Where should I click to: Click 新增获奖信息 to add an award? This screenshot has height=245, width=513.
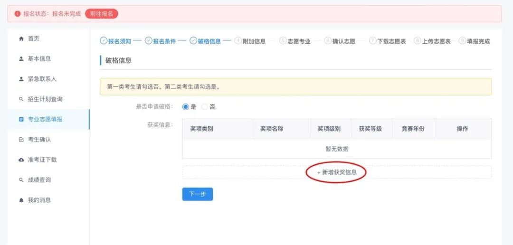tap(337, 172)
